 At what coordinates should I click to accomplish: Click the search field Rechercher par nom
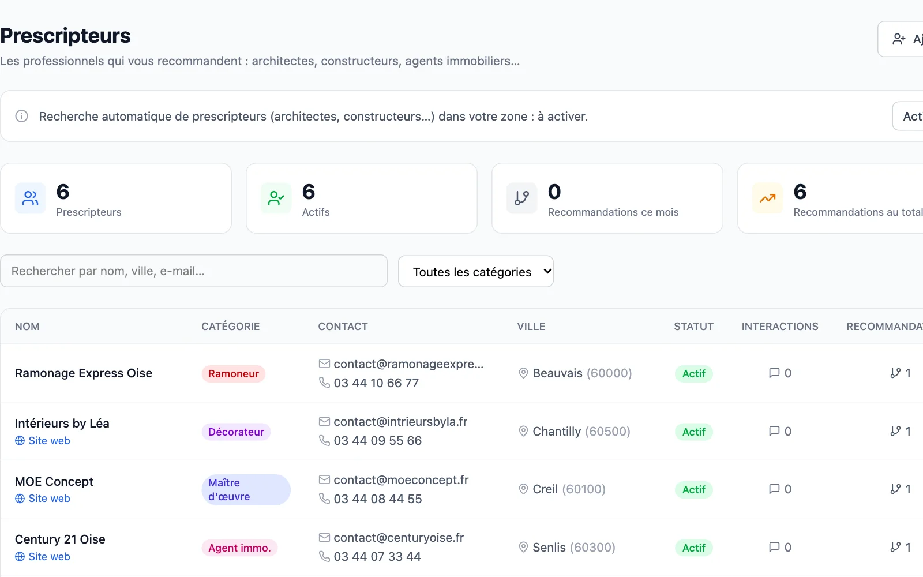[x=194, y=271]
